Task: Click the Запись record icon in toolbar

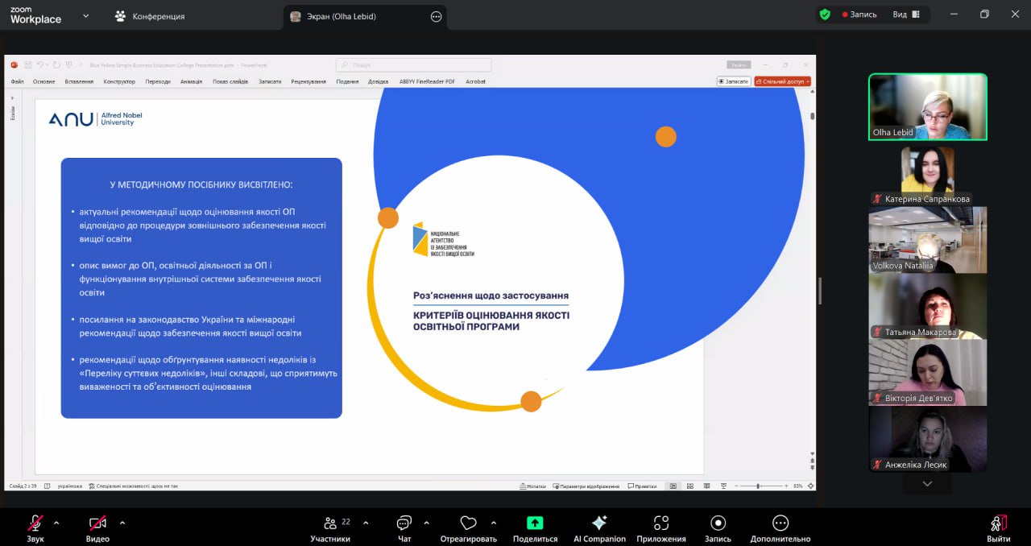Action: tap(718, 523)
